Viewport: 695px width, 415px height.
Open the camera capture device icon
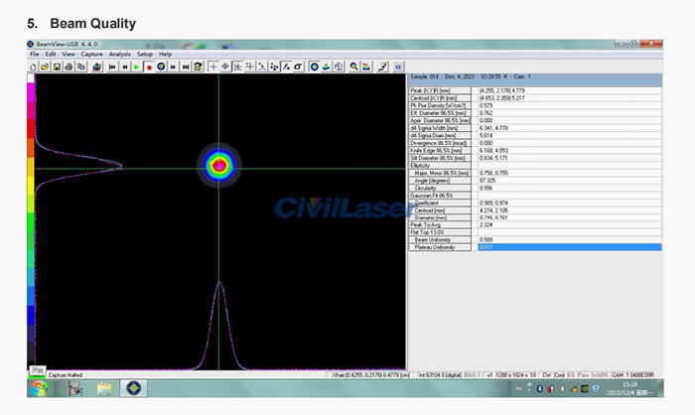click(97, 67)
